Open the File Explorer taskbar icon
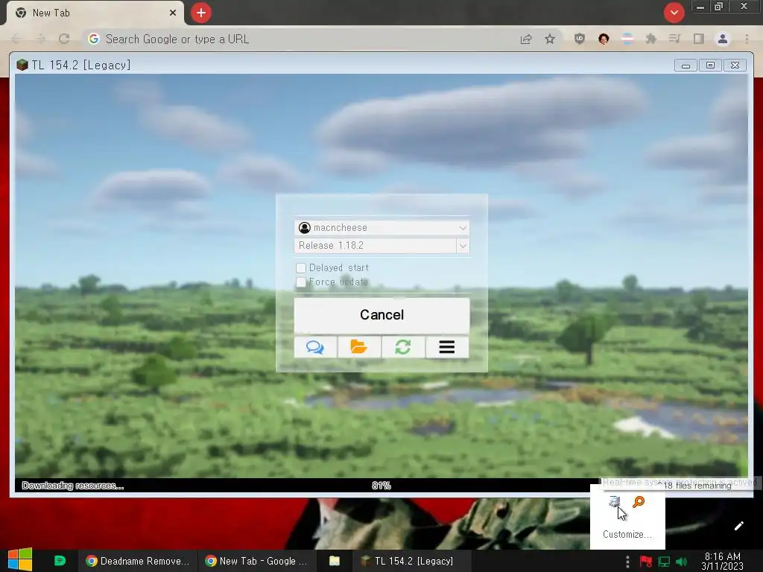The height and width of the screenshot is (572, 763). (335, 561)
